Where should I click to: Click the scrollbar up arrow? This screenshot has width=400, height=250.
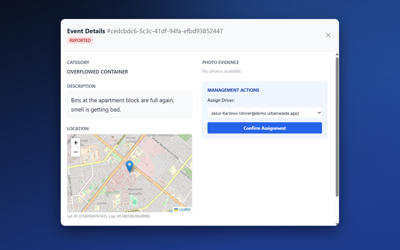click(337, 54)
